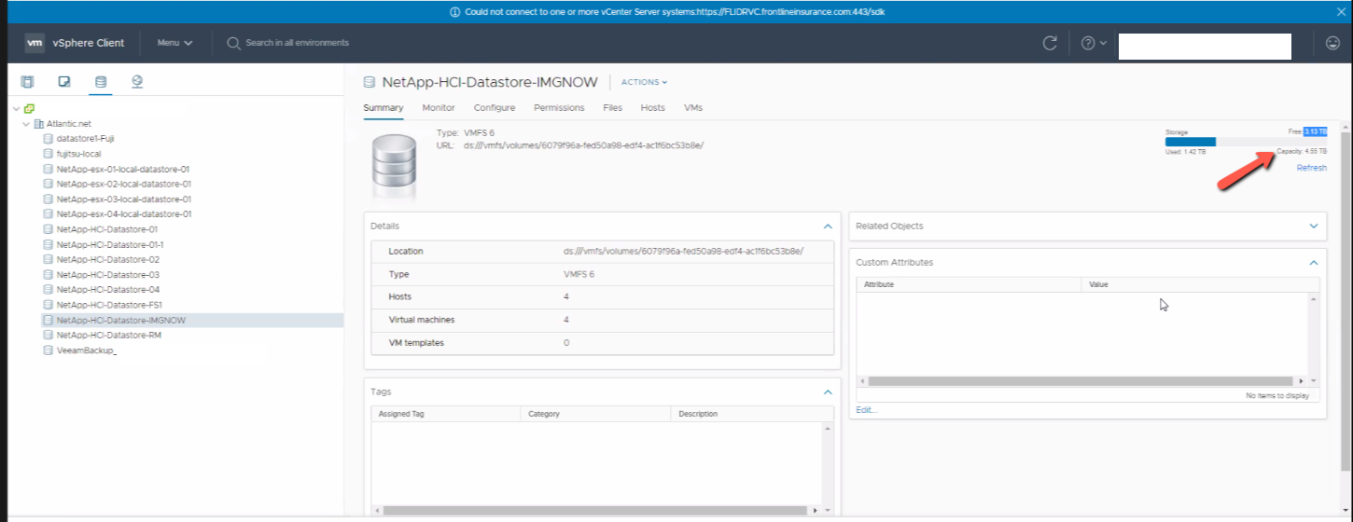Expand the Related Objects panel
The image size is (1353, 522).
(1314, 226)
